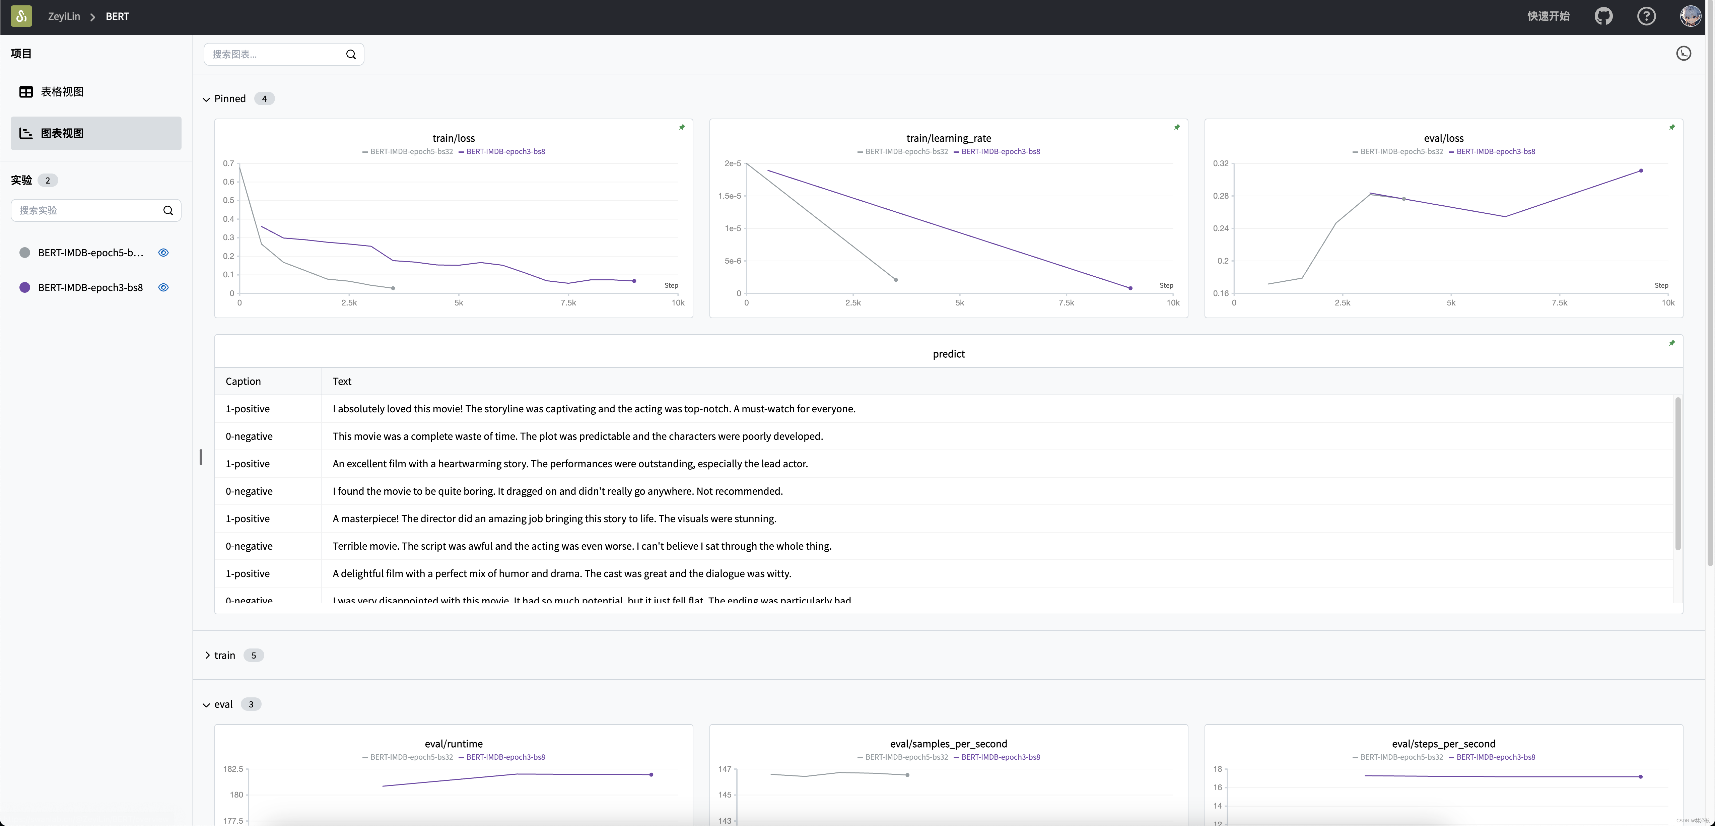
Task: Collapse the Pinned section
Action: (206, 99)
